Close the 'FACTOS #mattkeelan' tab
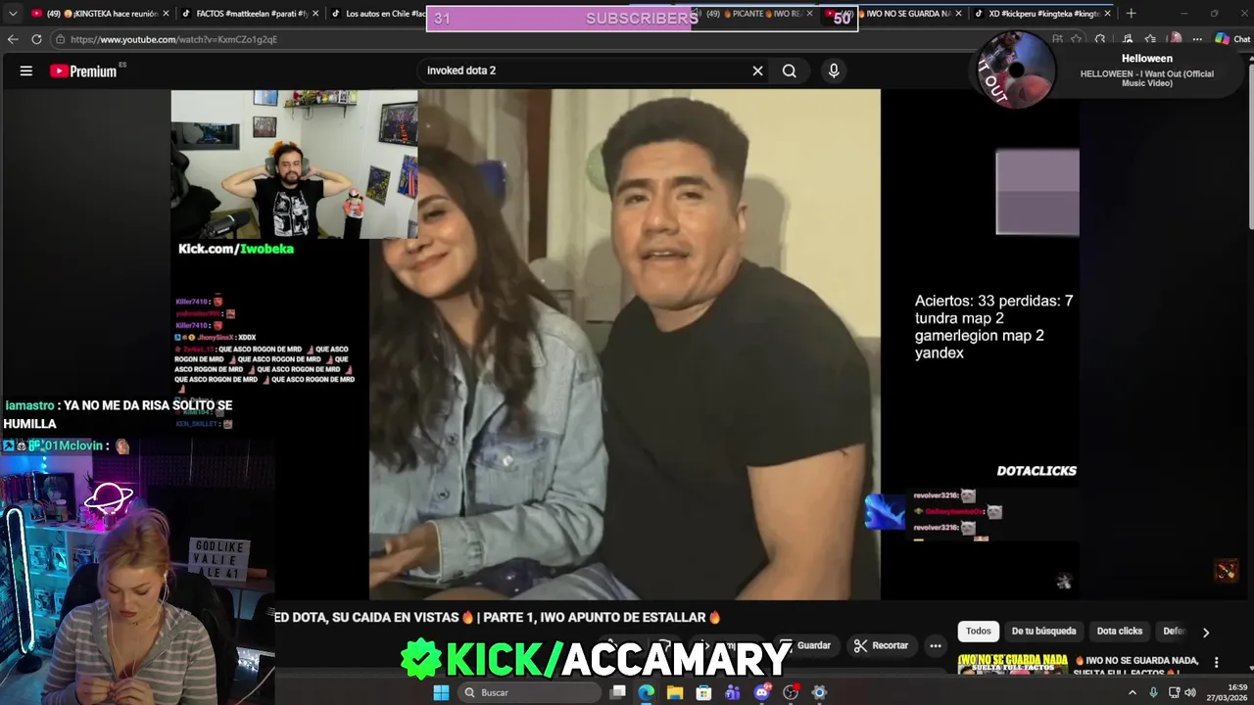This screenshot has width=1254, height=705. click(315, 14)
